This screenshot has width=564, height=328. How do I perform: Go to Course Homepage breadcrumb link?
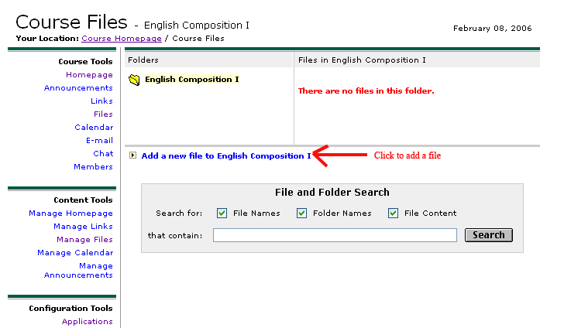122,39
